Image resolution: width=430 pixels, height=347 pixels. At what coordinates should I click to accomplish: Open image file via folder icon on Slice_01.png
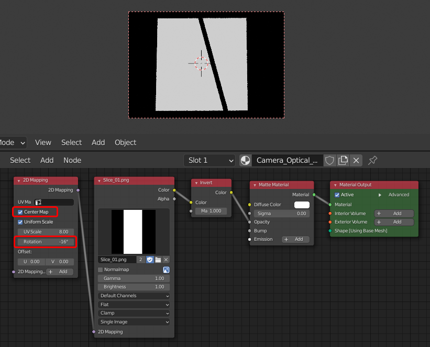[158, 260]
